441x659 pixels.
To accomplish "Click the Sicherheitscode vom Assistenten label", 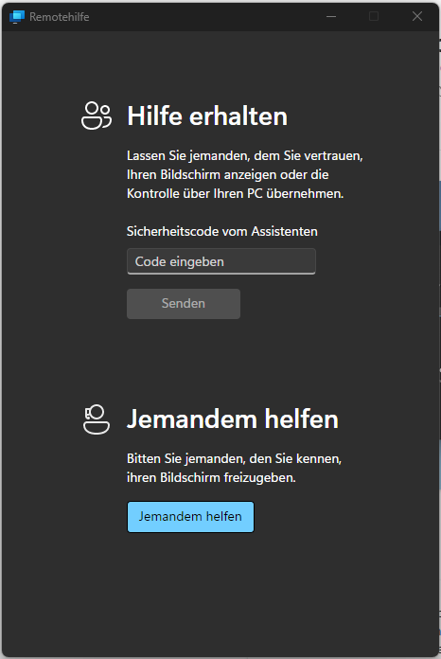I will click(222, 231).
